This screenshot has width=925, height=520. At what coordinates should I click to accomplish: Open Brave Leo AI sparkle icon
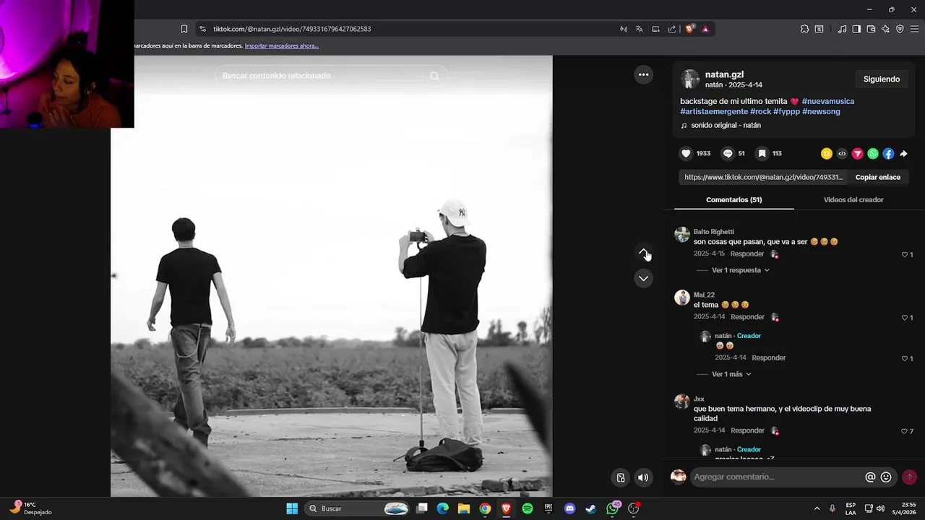(885, 29)
